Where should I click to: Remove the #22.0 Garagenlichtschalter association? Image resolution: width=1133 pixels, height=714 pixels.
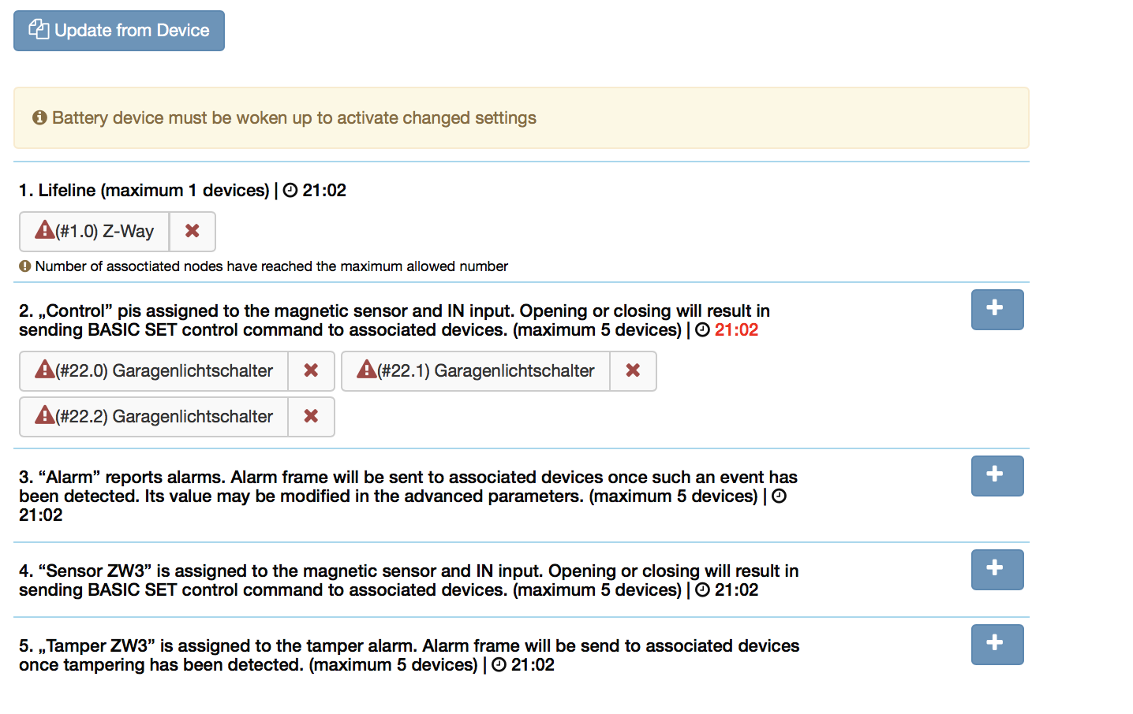[x=312, y=370]
